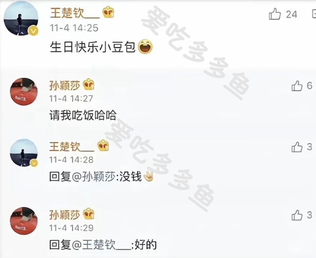The image size is (316, 258).
Task: Click the crown badge beside 孙颖莎 at 14:29
Action: click(x=89, y=213)
